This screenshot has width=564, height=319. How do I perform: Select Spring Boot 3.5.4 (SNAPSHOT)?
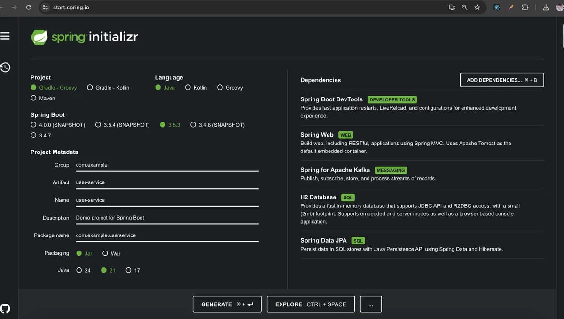tap(122, 125)
